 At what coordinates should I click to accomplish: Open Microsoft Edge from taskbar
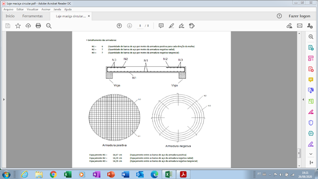(x=154, y=175)
